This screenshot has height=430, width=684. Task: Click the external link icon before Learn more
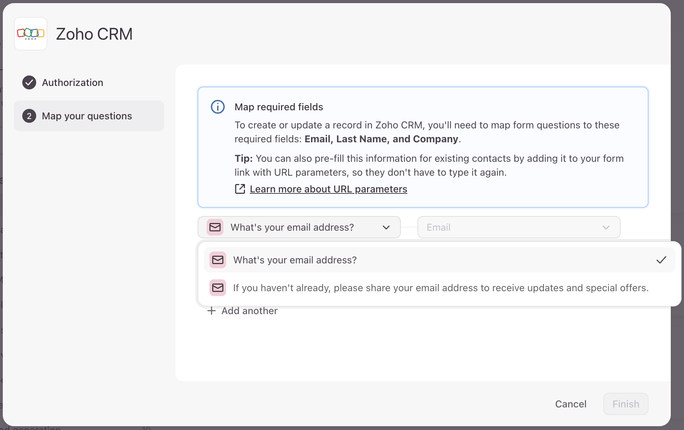click(x=240, y=189)
